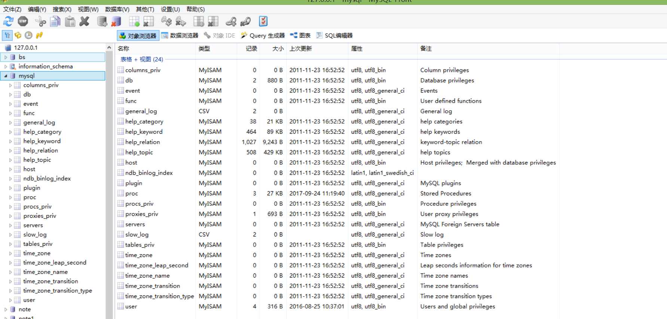Viewport: 667px width, 319px height.
Task: Click the Remove Foreign Key link icon
Action: point(245,22)
